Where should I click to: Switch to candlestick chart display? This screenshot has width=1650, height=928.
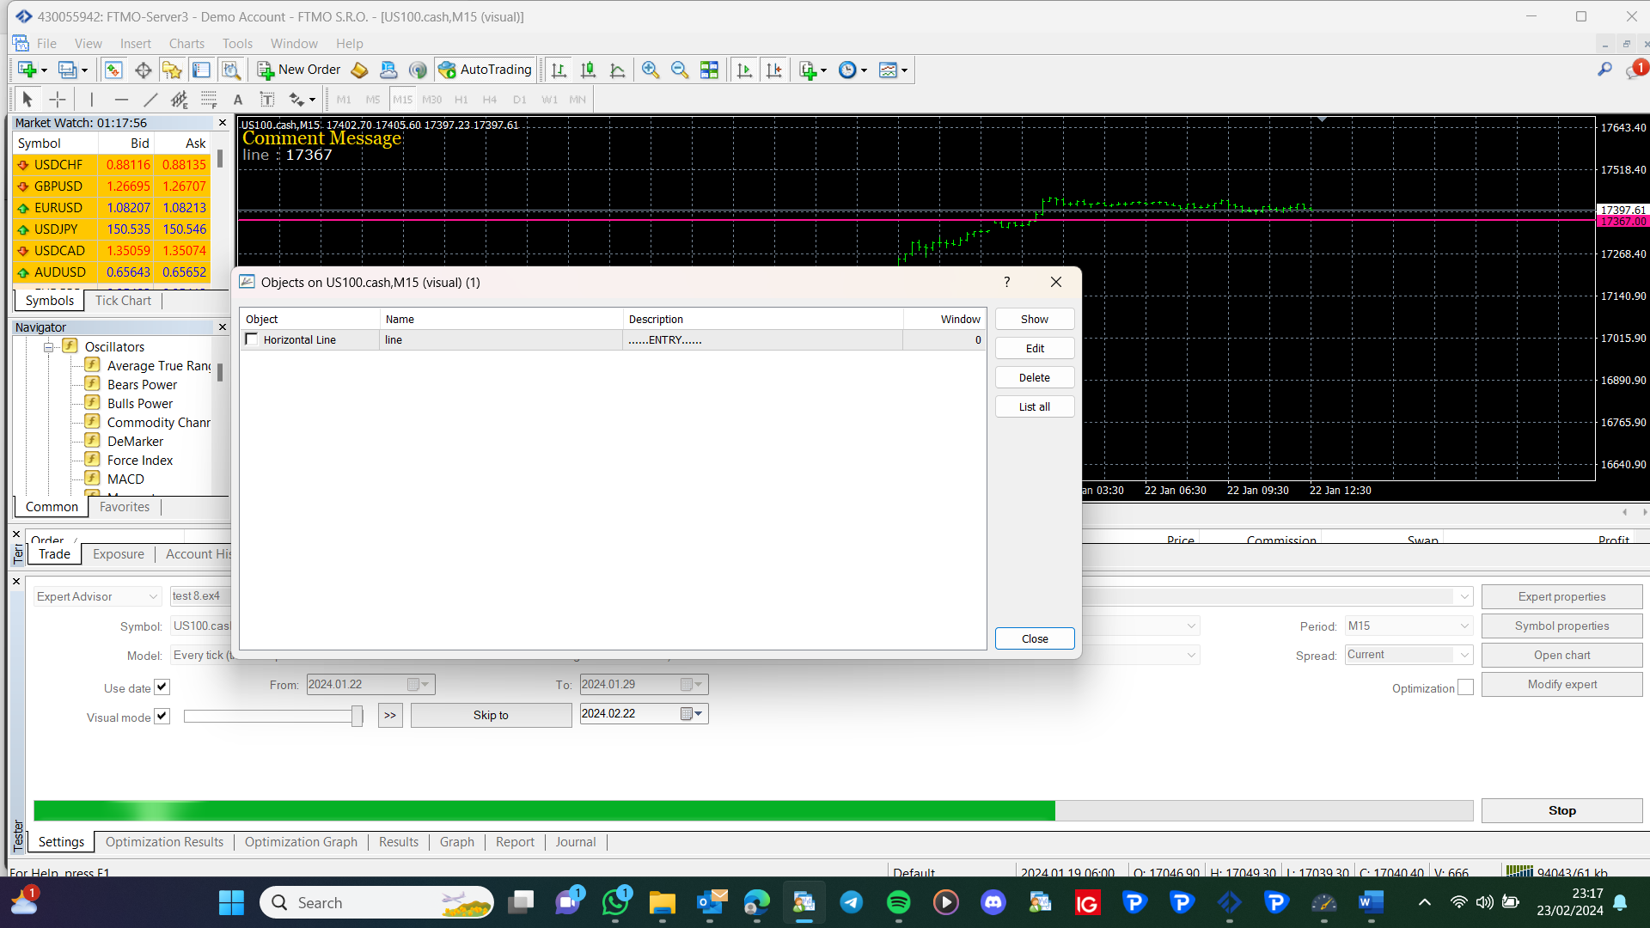588,70
